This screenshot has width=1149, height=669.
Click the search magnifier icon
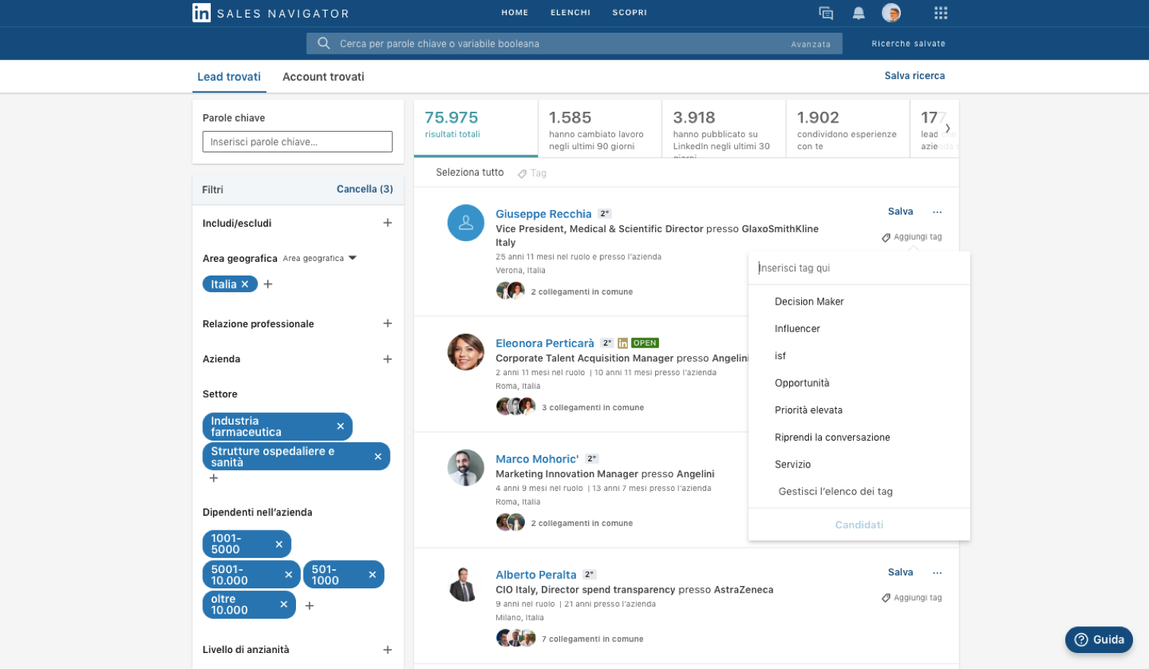tap(323, 43)
